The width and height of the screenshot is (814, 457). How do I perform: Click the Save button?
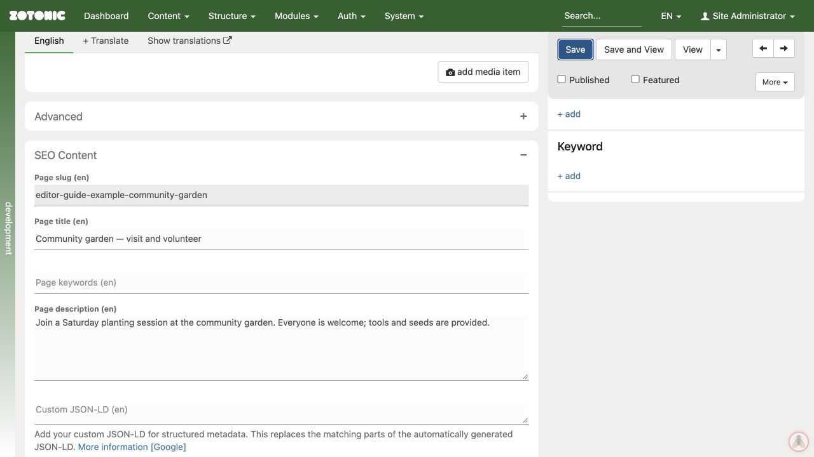click(576, 50)
